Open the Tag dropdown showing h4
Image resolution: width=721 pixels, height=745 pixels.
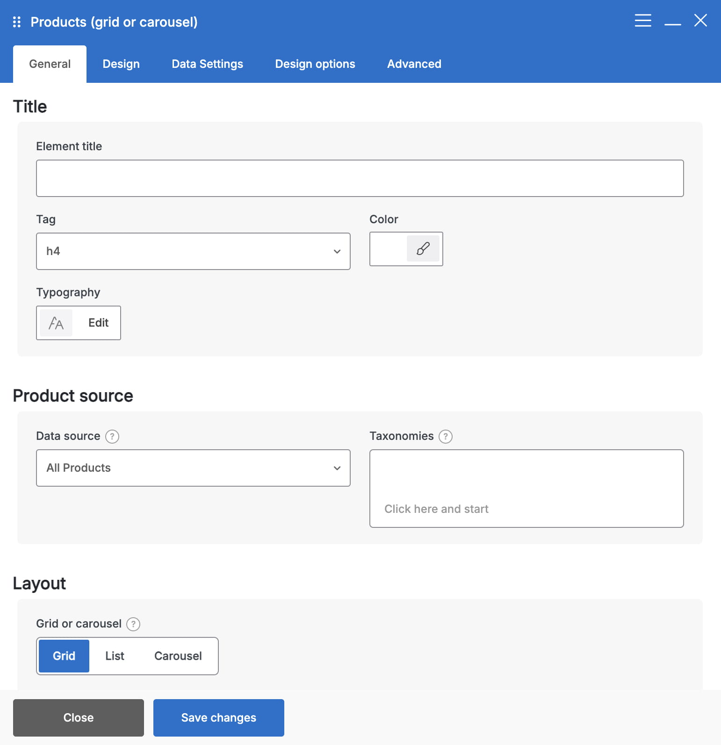click(x=193, y=251)
